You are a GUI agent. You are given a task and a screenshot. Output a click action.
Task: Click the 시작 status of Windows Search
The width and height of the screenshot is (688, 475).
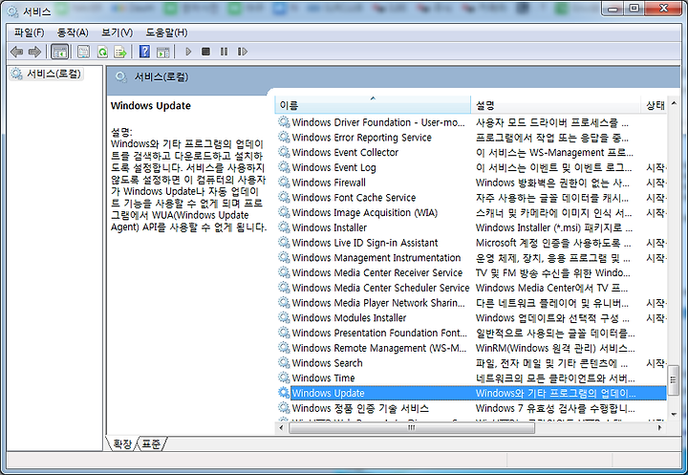(x=656, y=363)
